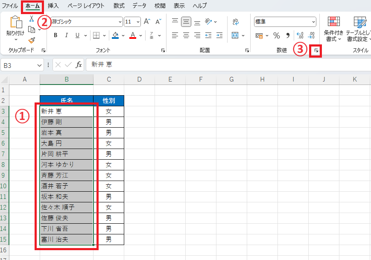Apply the percent style
Viewport: 371px width, 260px height.
pyautogui.click(x=276, y=35)
